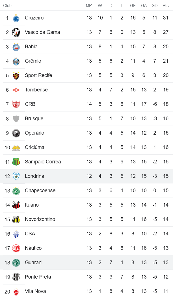Click the Pts column header
173x300 pixels.
[166, 6]
